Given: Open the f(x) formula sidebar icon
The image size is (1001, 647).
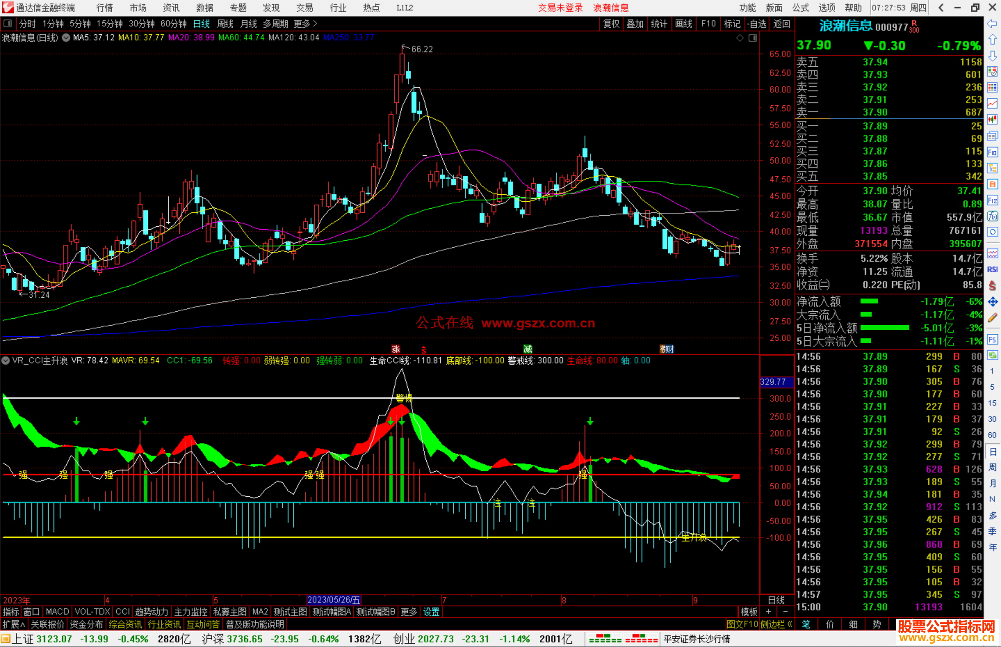Looking at the screenshot, I should point(992,216).
